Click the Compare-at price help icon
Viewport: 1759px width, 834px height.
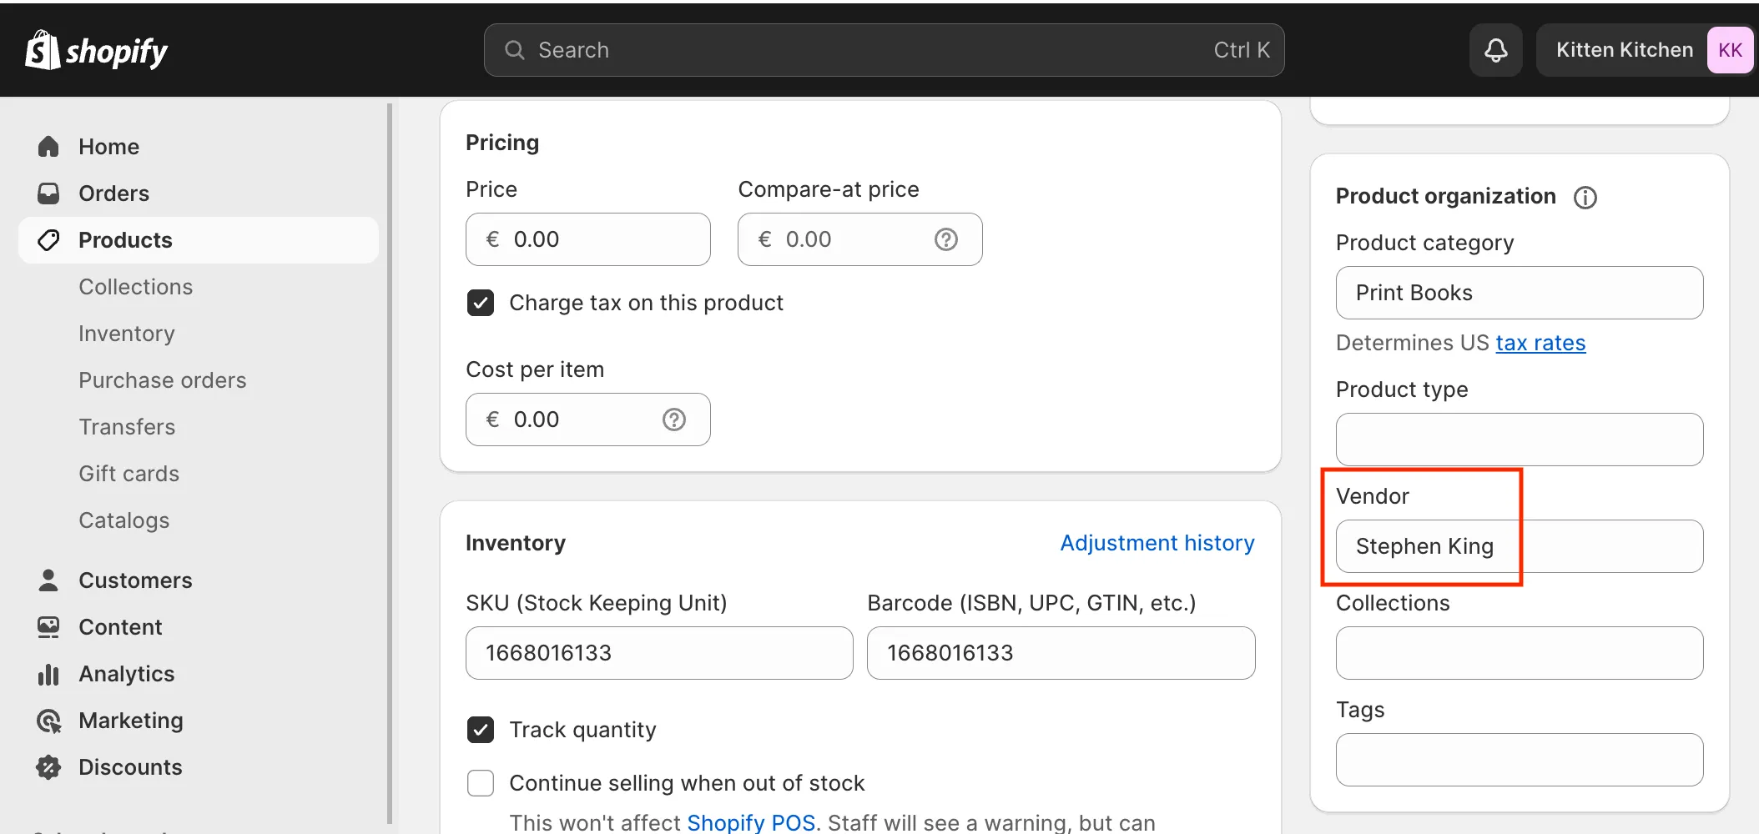click(x=945, y=239)
